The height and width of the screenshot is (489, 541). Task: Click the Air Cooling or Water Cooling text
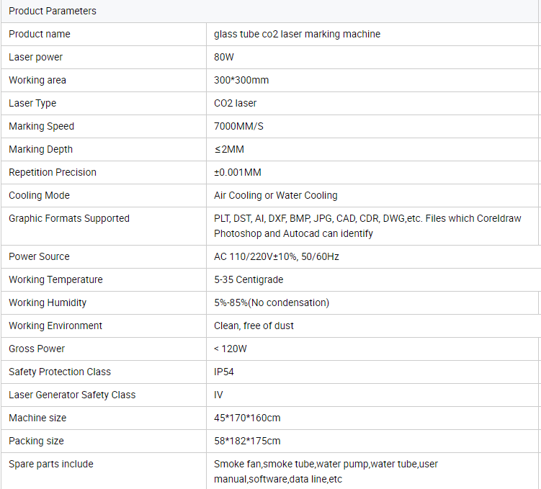275,195
